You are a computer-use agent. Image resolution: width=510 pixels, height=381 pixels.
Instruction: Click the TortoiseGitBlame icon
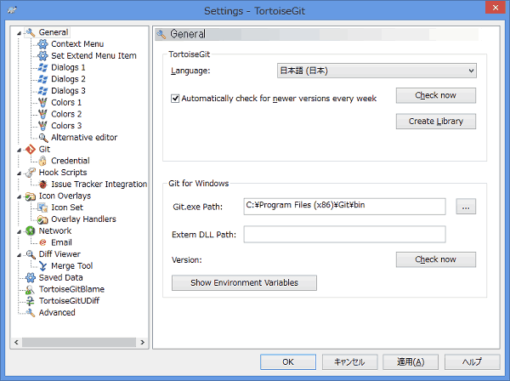click(x=31, y=289)
